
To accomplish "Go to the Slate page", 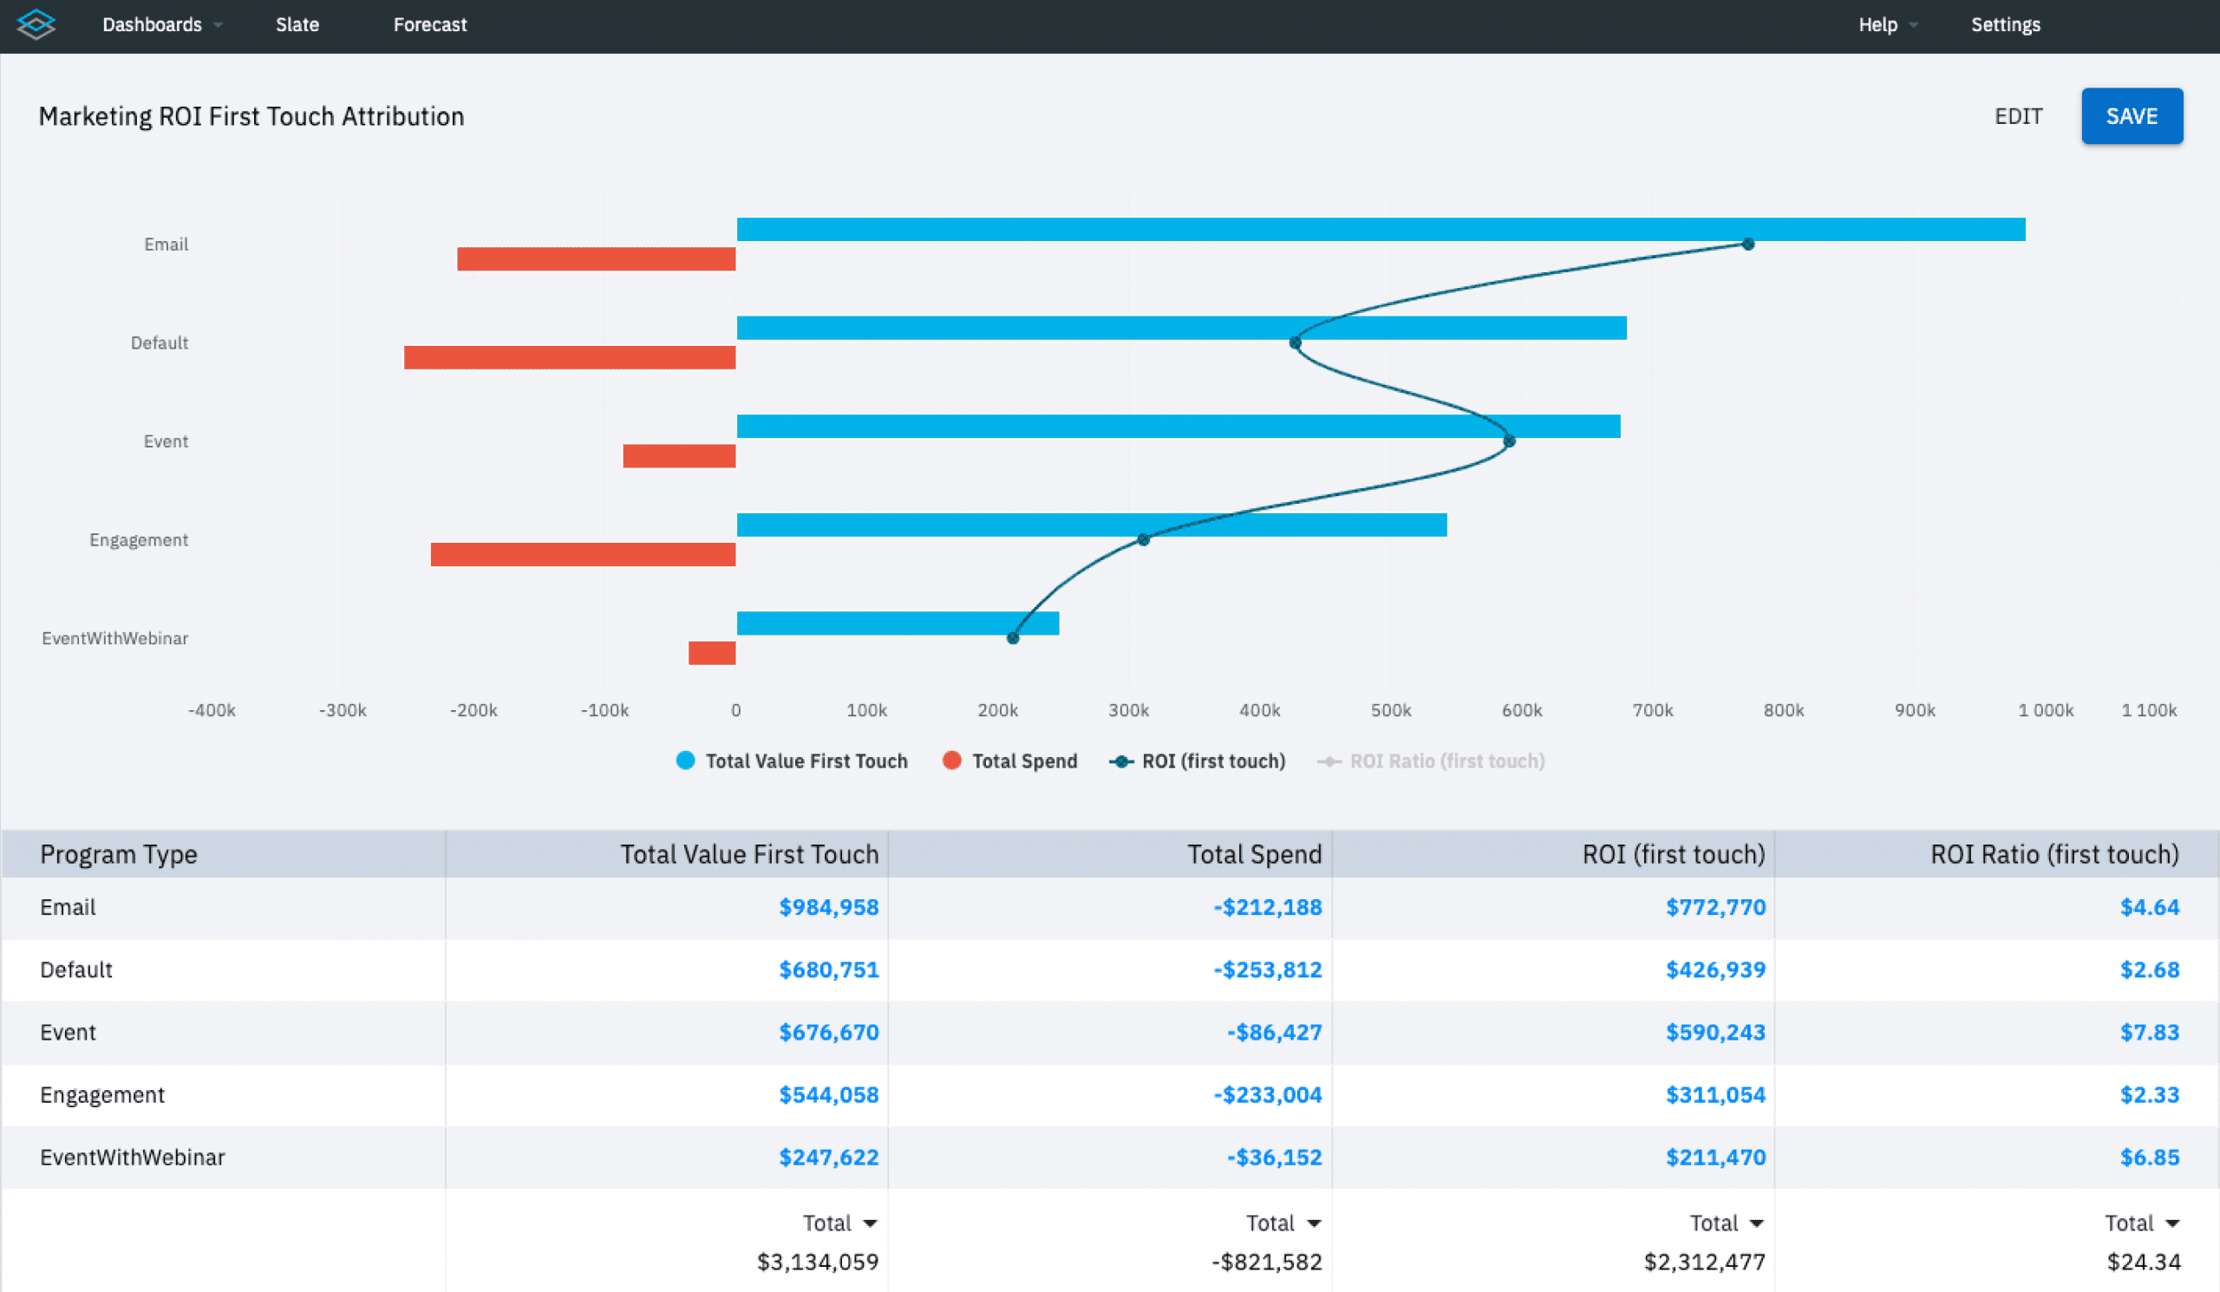I will click(x=297, y=24).
